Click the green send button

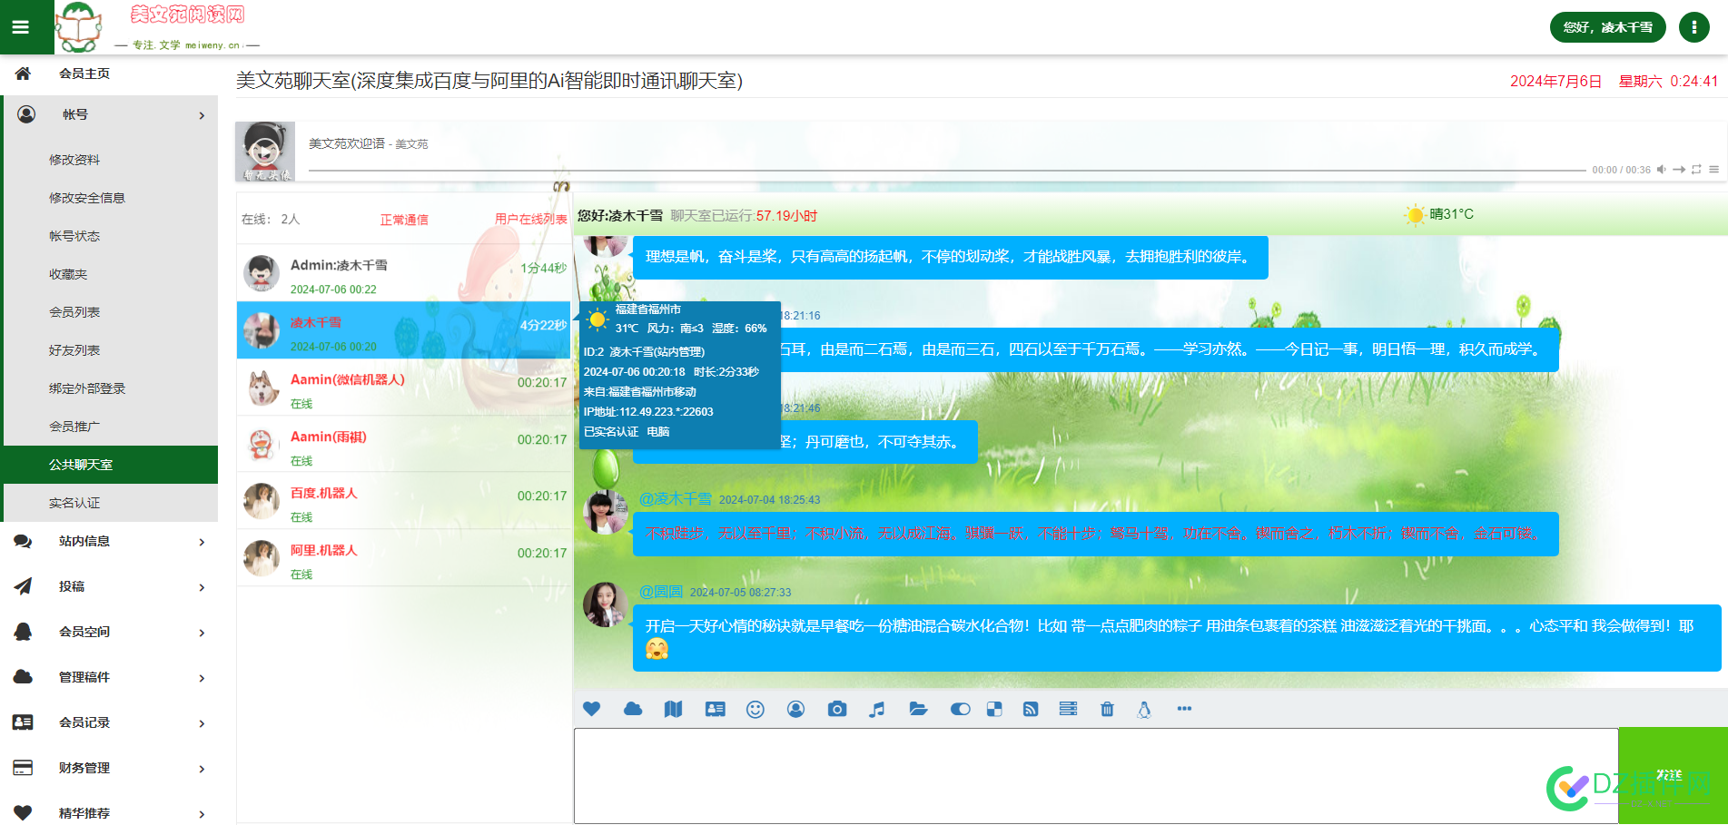pyautogui.click(x=1673, y=775)
